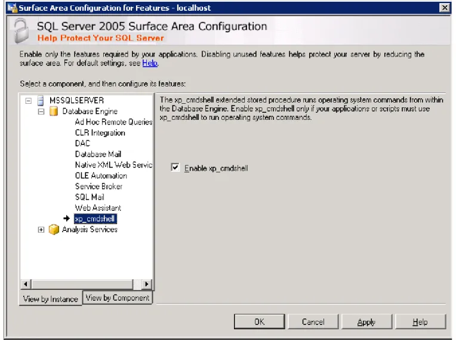Image resolution: width=456 pixels, height=340 pixels.
Task: Select Database Mail feature
Action: (98, 154)
